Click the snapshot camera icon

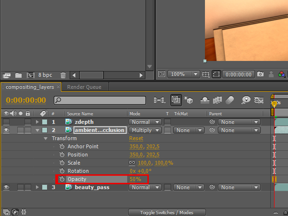[x=260, y=74]
